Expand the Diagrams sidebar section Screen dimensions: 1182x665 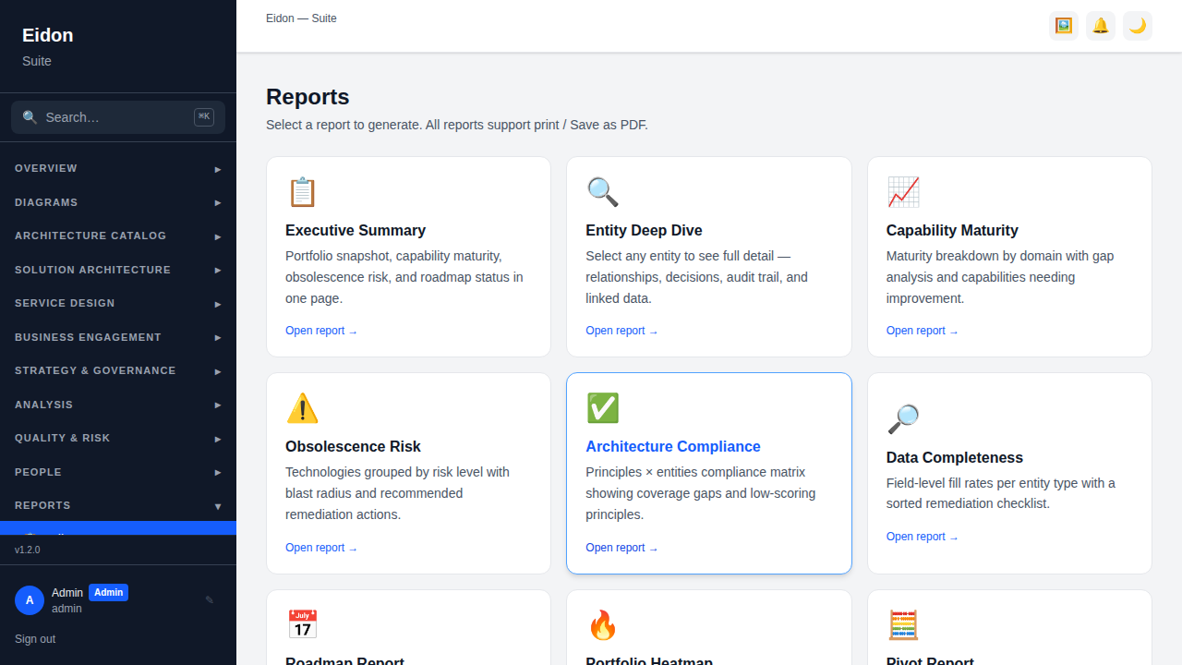(118, 202)
